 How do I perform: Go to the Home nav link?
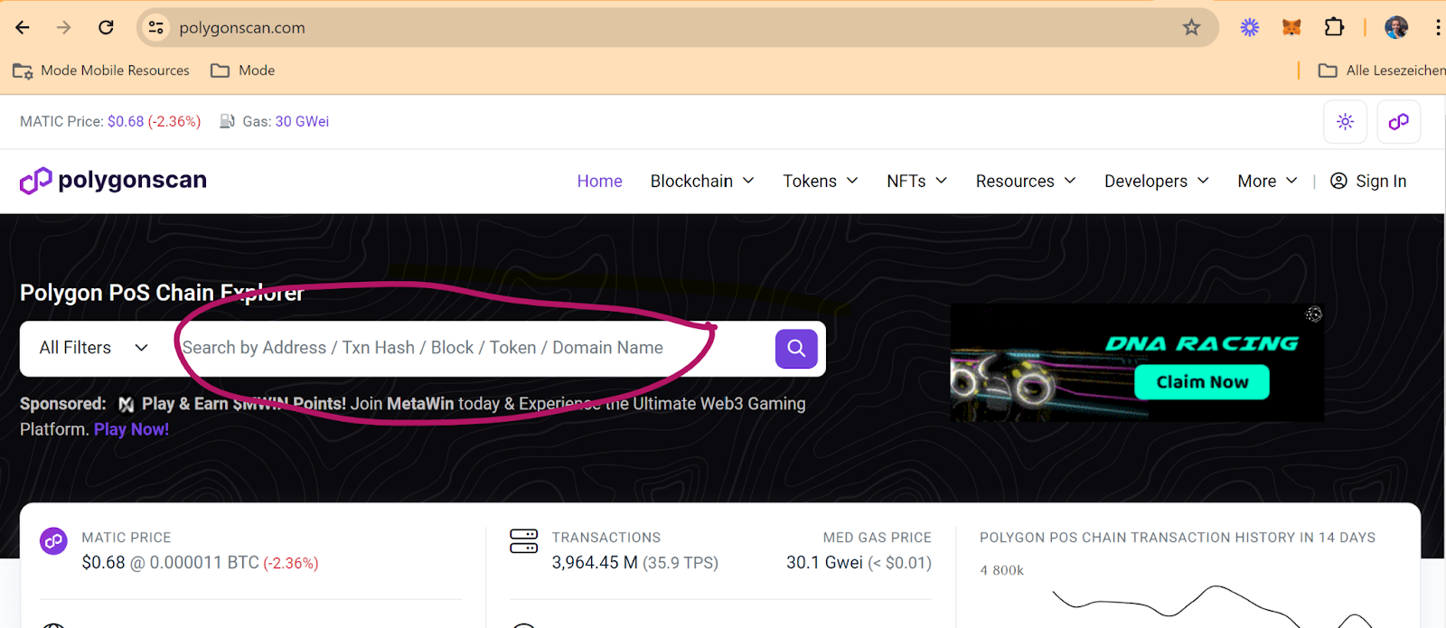(599, 181)
